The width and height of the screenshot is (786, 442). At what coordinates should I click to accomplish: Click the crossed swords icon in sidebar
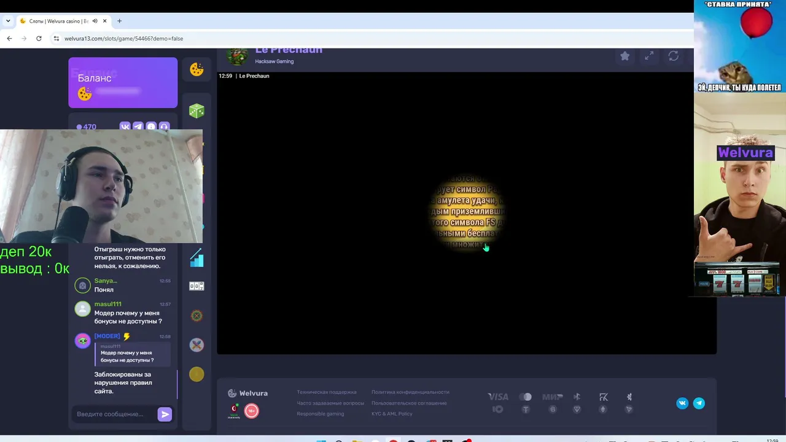(196, 345)
